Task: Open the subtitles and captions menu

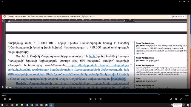Action: [10, 99]
